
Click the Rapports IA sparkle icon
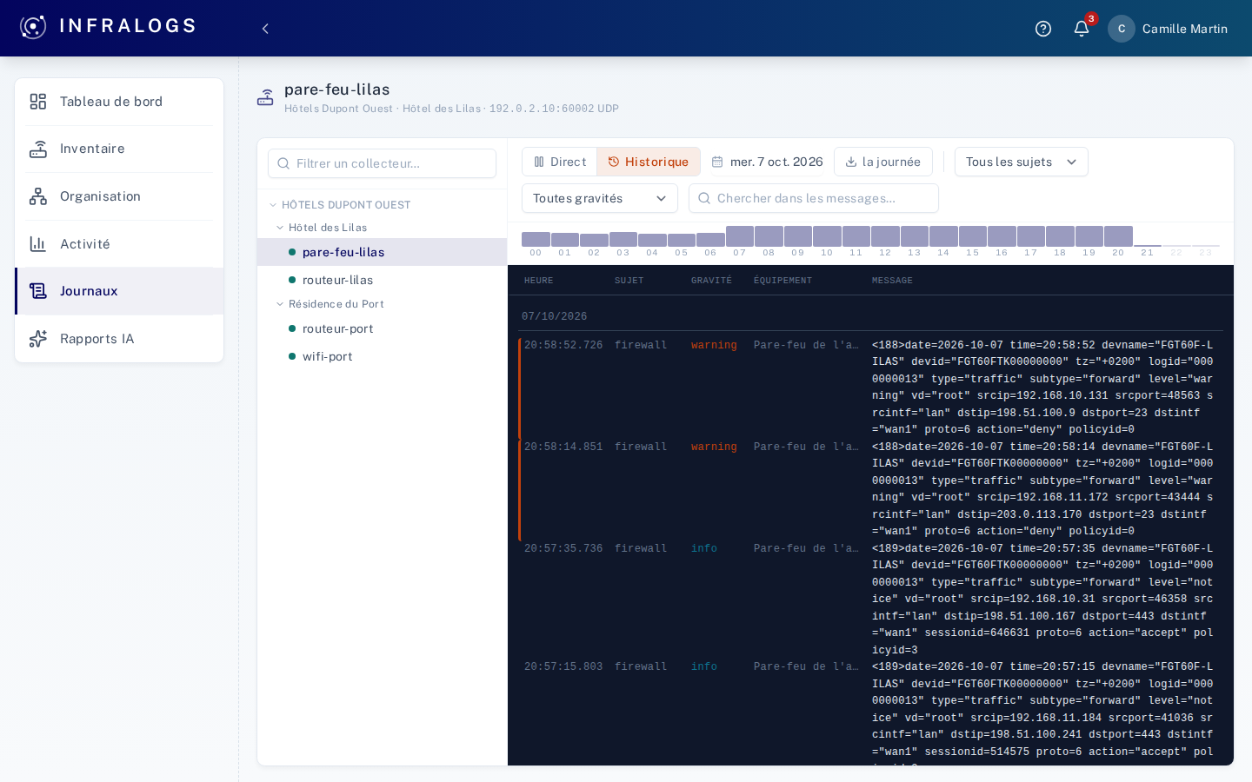(38, 339)
